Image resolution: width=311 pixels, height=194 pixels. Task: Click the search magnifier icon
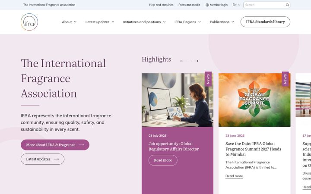point(287,5)
